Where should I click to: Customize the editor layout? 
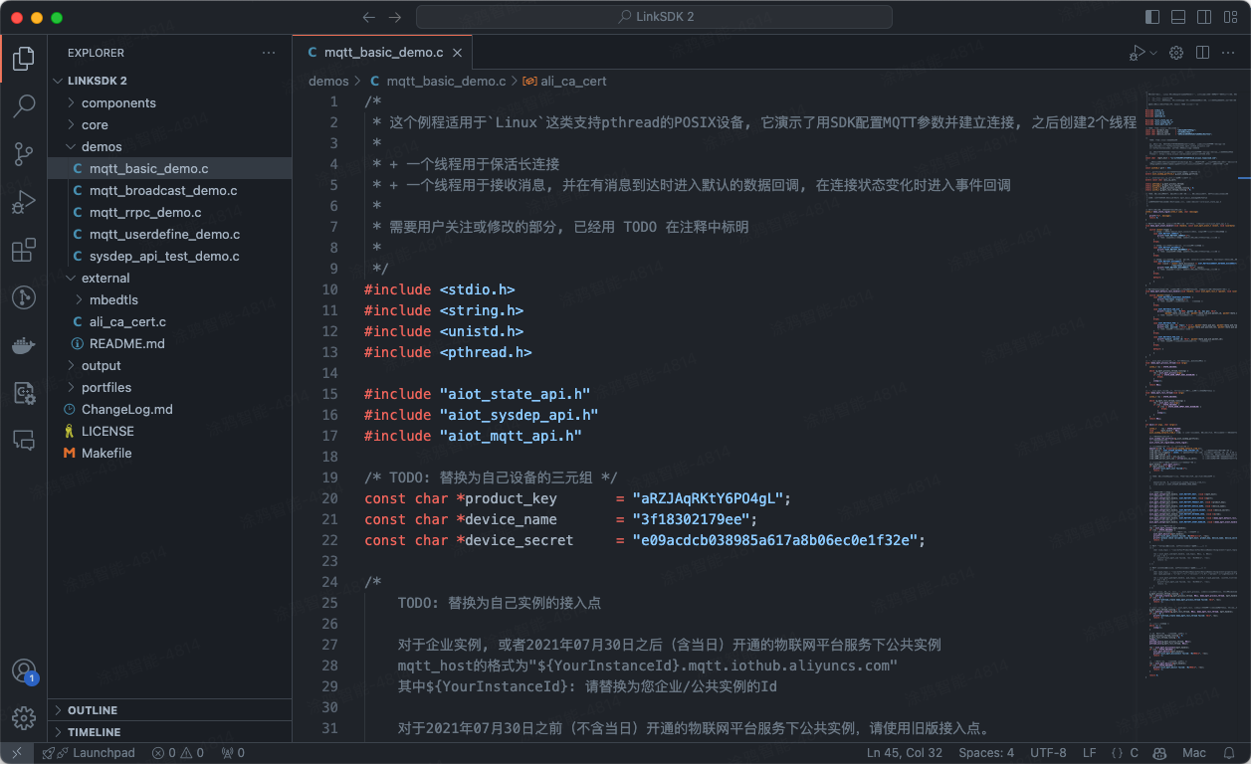[x=1230, y=17]
